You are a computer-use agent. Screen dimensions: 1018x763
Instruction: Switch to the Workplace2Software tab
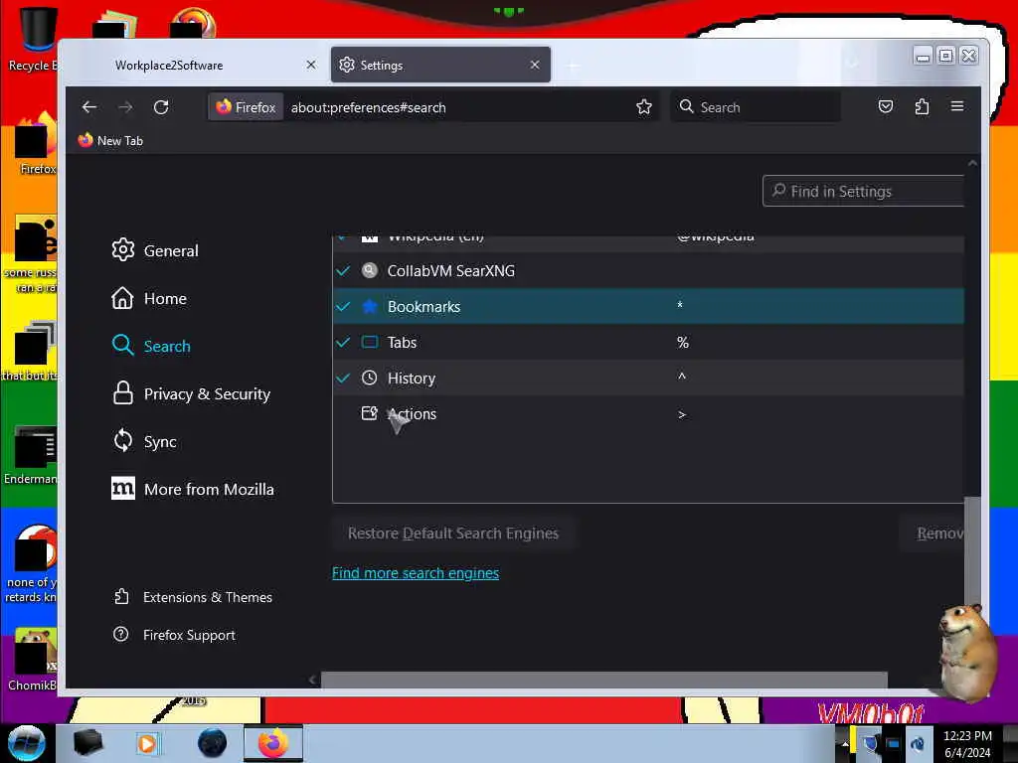click(195, 65)
